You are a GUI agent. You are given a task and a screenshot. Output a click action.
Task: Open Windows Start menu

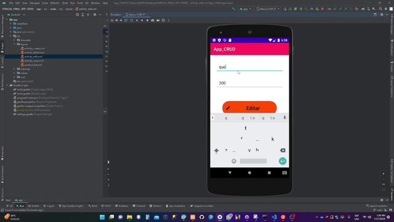(102, 217)
